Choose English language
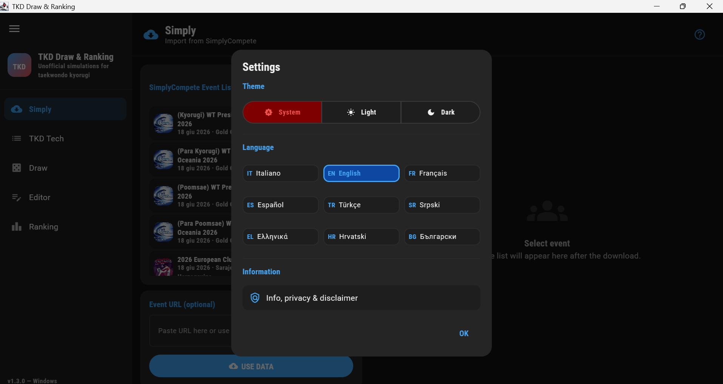The width and height of the screenshot is (723, 384). click(361, 173)
